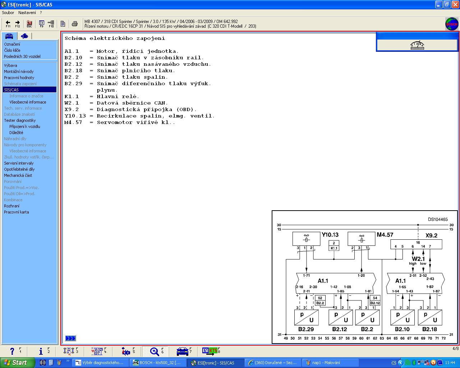The image size is (460, 368).
Task: Select Označení in the sidebar
Action: pyautogui.click(x=12, y=44)
